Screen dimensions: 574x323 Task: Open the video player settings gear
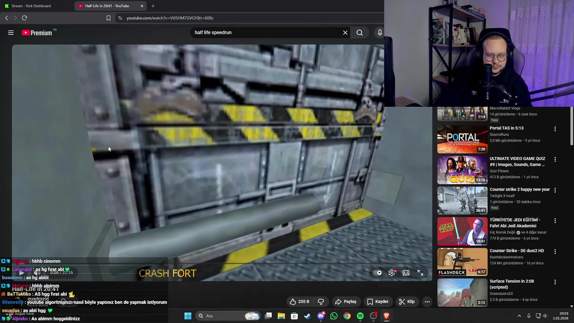coord(391,273)
